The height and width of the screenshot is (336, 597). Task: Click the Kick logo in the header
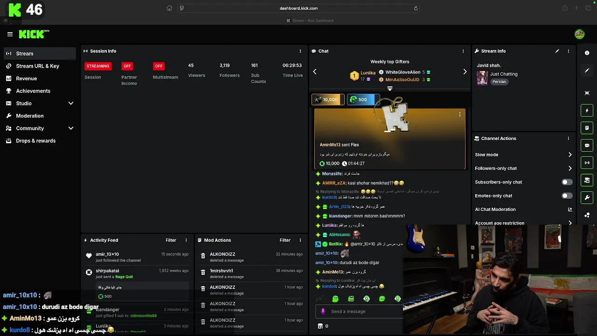tap(34, 34)
